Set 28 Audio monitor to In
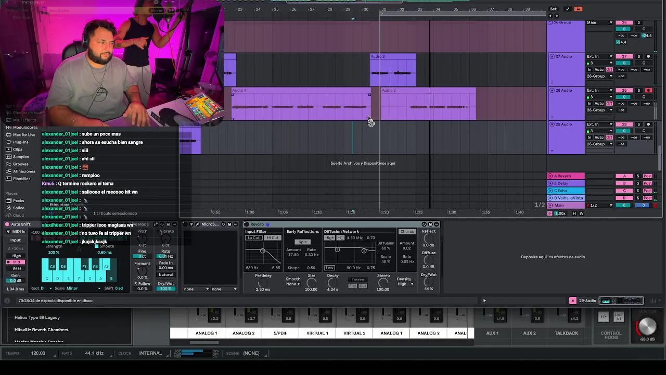The image size is (666, 375). coord(590,103)
